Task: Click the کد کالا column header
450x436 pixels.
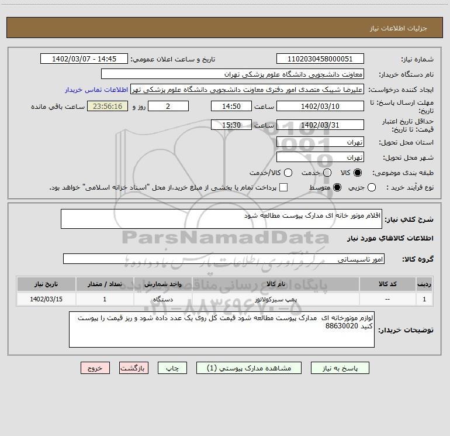Action: click(x=387, y=284)
